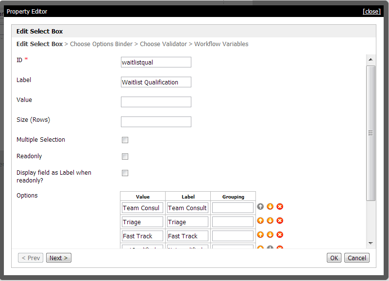Move the Team Consult option up
389x281 pixels.
[x=260, y=207]
